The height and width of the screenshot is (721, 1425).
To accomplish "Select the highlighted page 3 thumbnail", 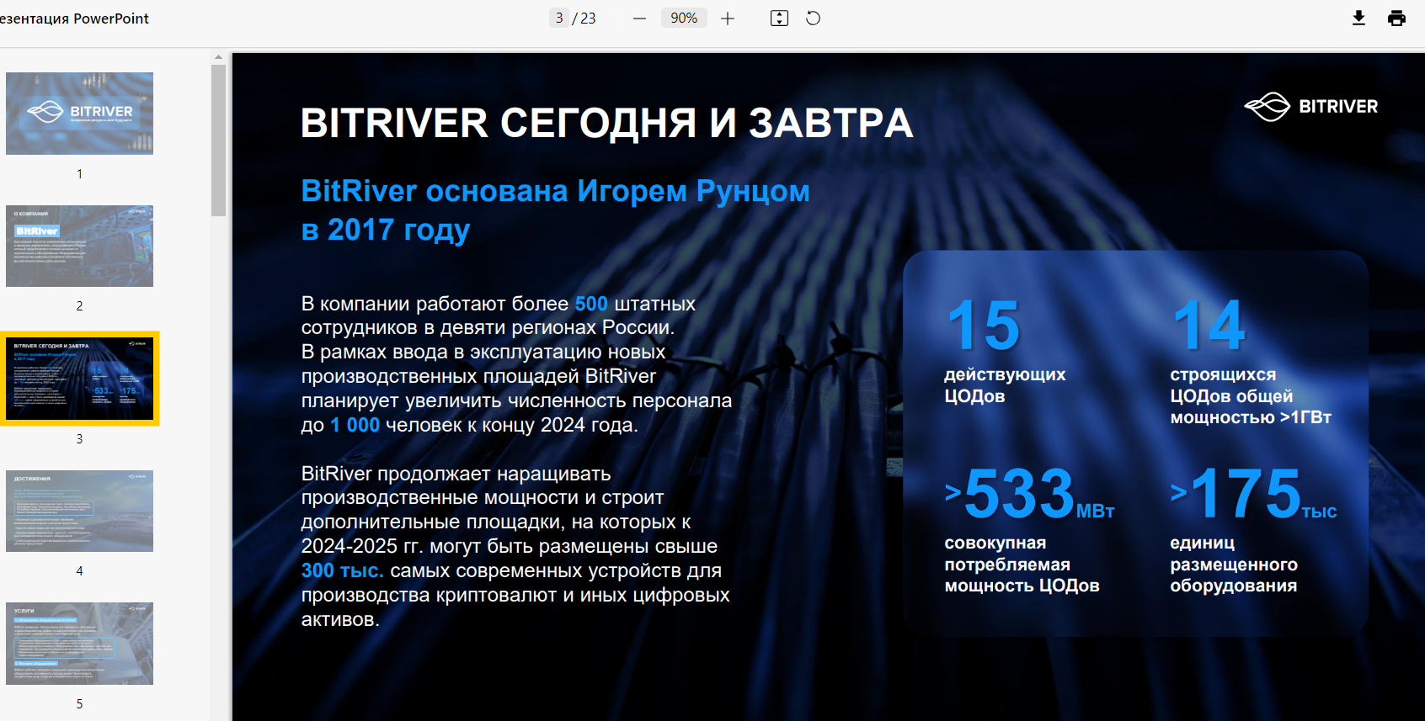I will click(x=79, y=379).
